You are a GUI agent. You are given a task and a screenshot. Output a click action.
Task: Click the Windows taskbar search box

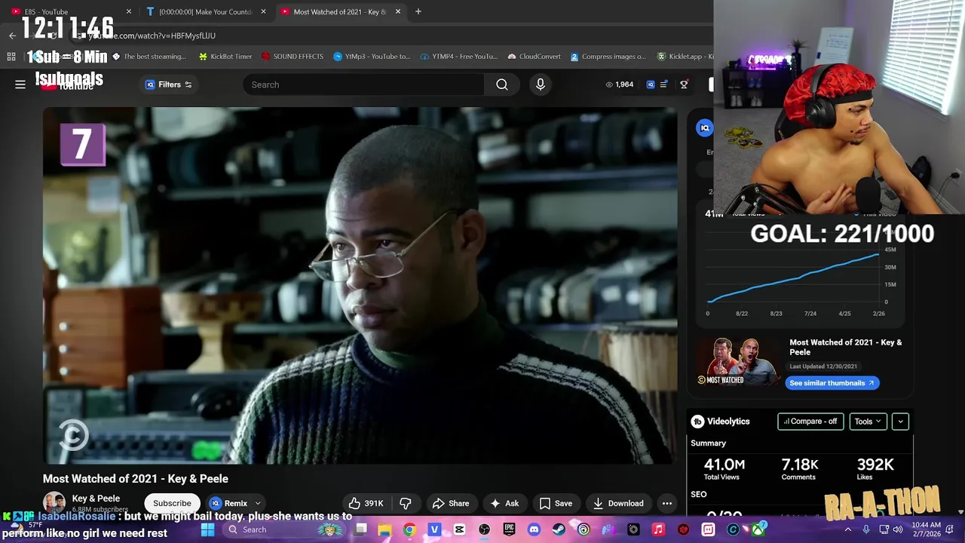point(283,529)
